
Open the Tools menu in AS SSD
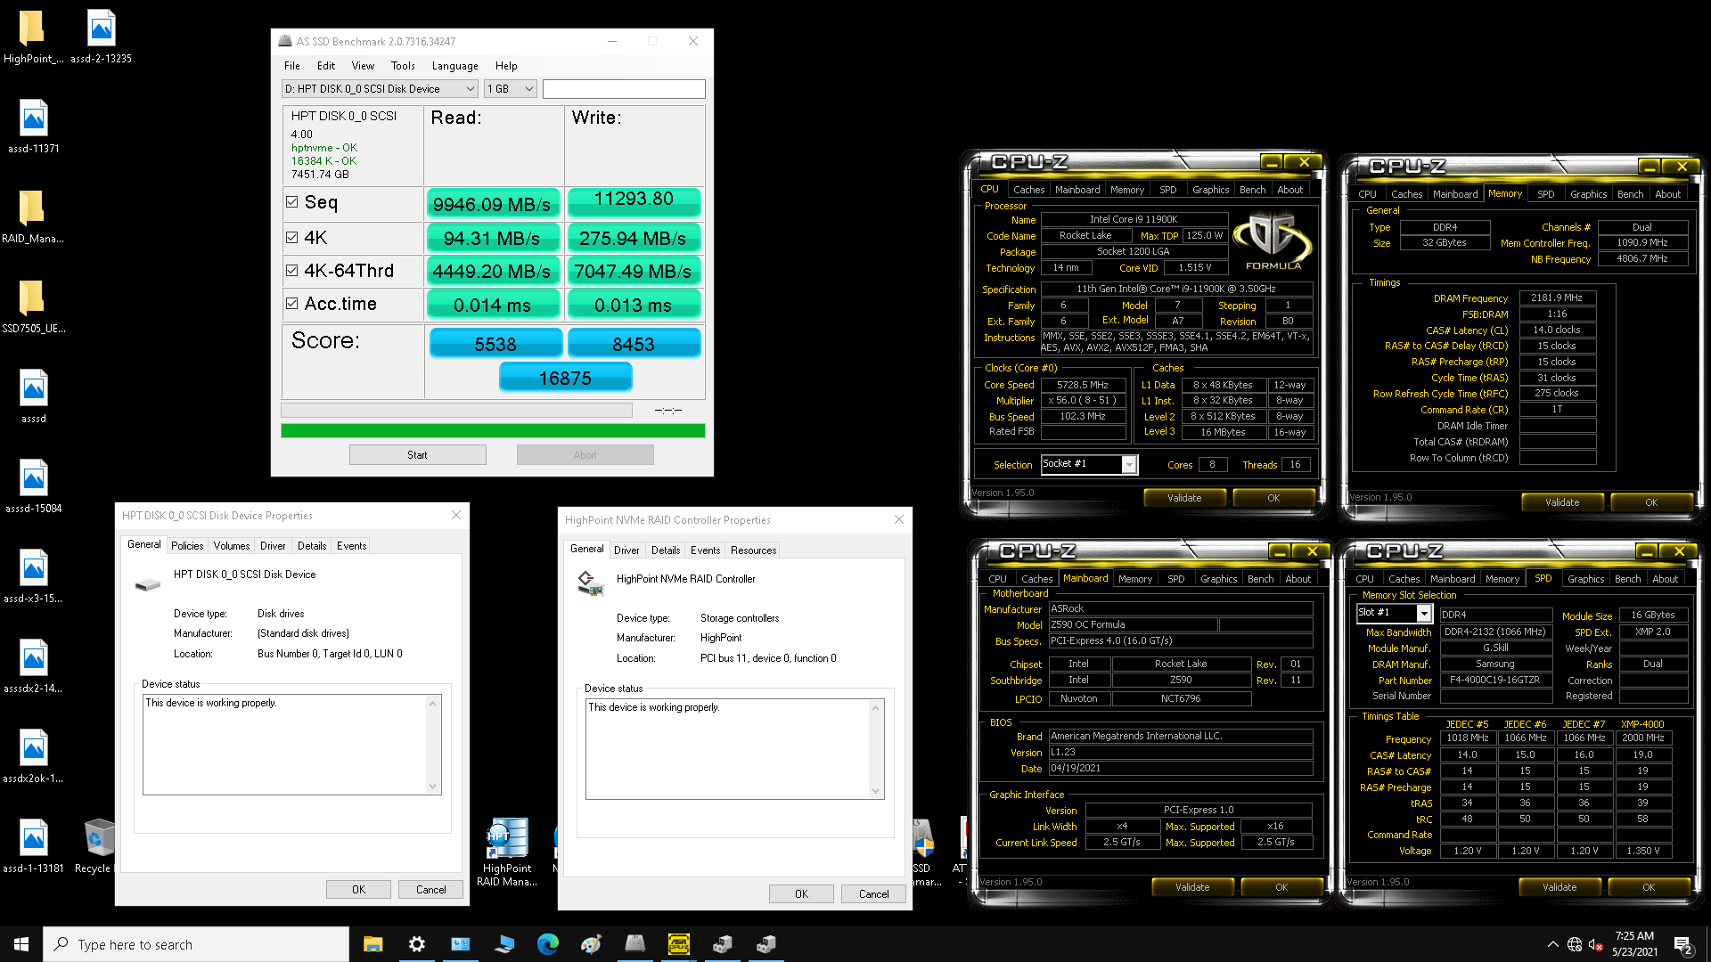click(403, 66)
